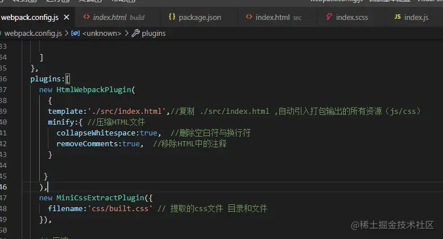Click collapseWhitespace property
This screenshot has width=443, height=239.
[96, 133]
